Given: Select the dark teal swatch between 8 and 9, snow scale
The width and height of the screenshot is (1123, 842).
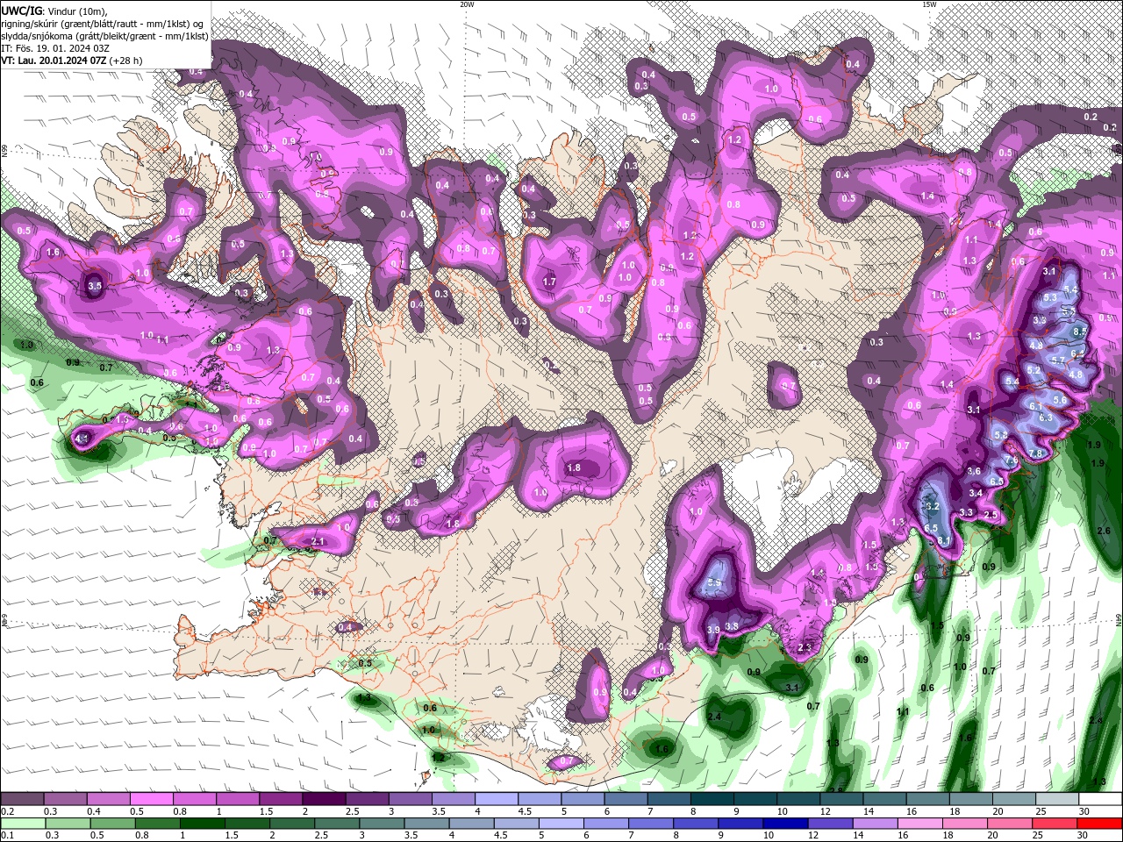Looking at the screenshot, I should point(712,799).
